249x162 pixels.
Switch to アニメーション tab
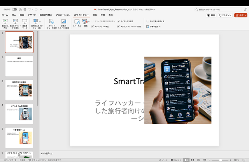click(63, 15)
